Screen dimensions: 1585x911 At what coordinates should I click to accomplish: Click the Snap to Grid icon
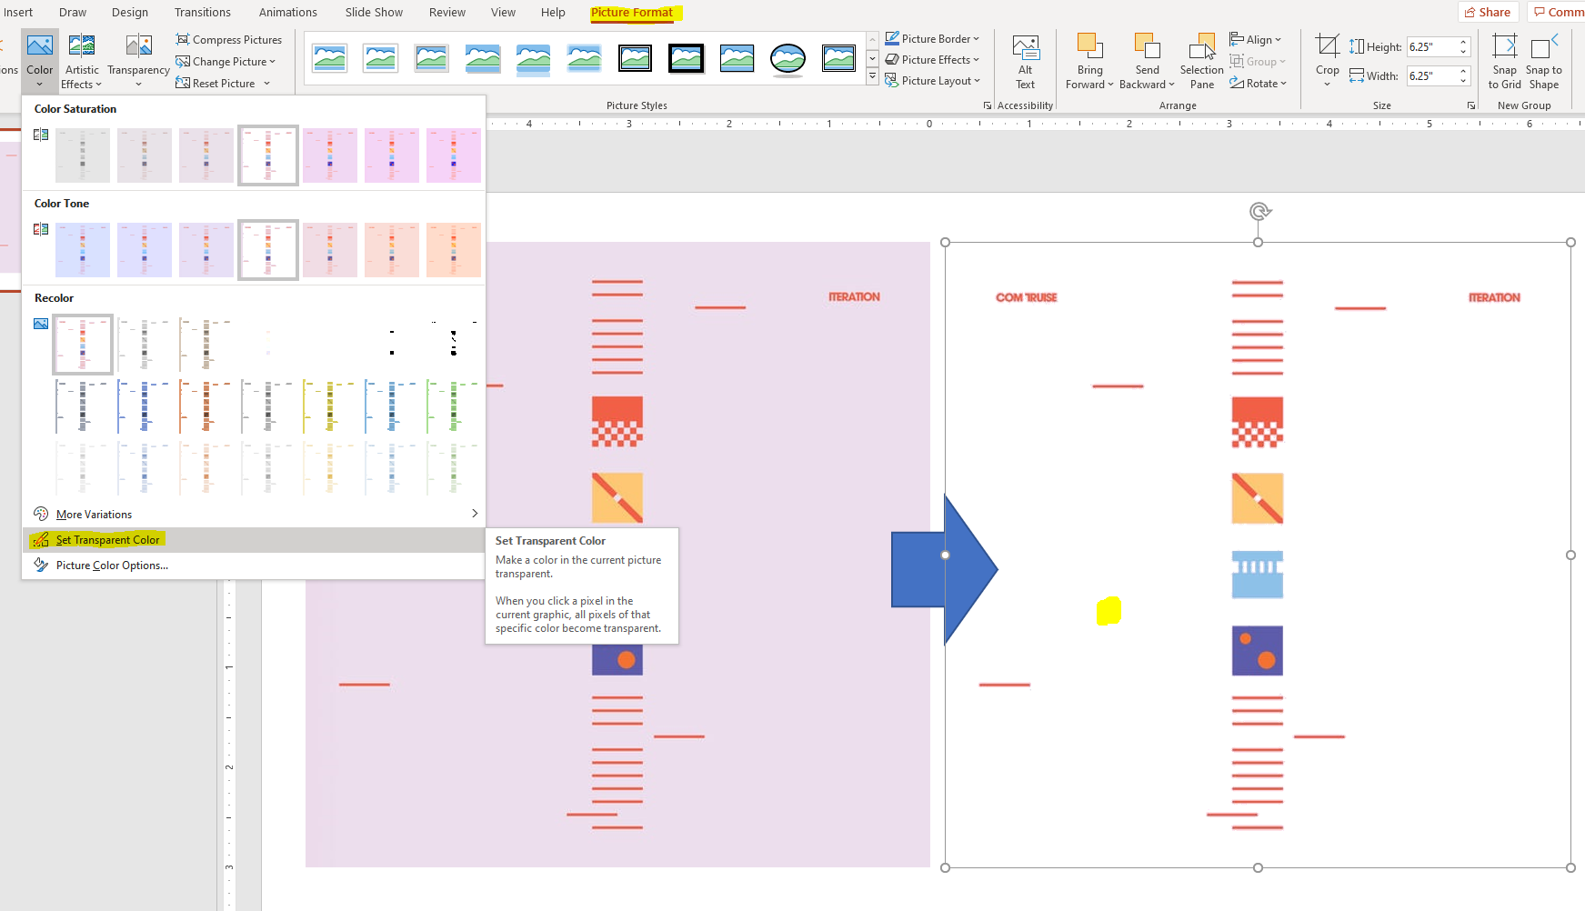pyautogui.click(x=1505, y=46)
